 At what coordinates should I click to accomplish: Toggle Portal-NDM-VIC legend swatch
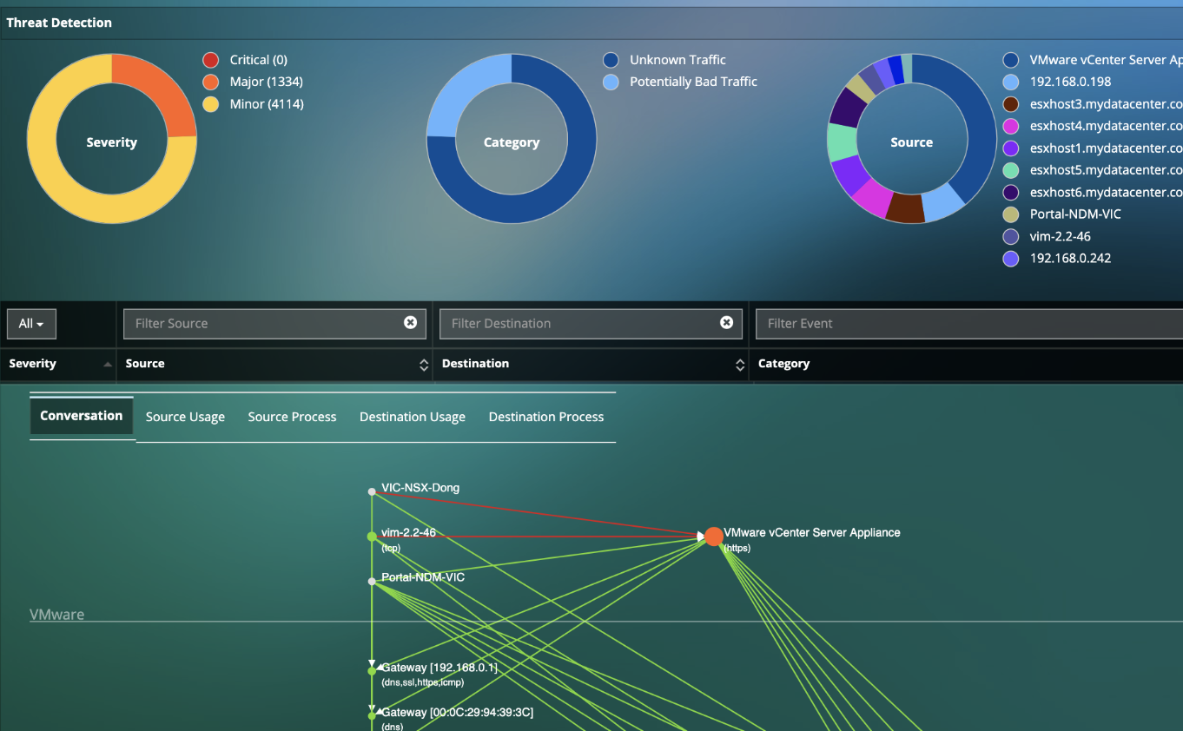(x=1010, y=214)
